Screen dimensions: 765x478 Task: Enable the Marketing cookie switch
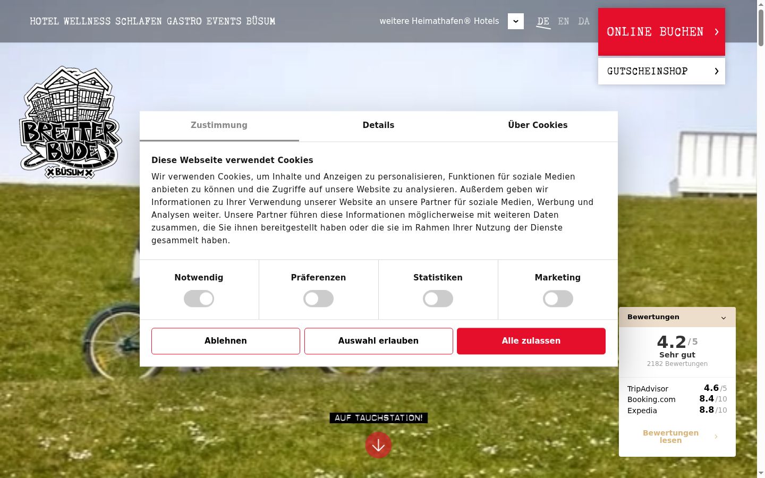click(558, 298)
